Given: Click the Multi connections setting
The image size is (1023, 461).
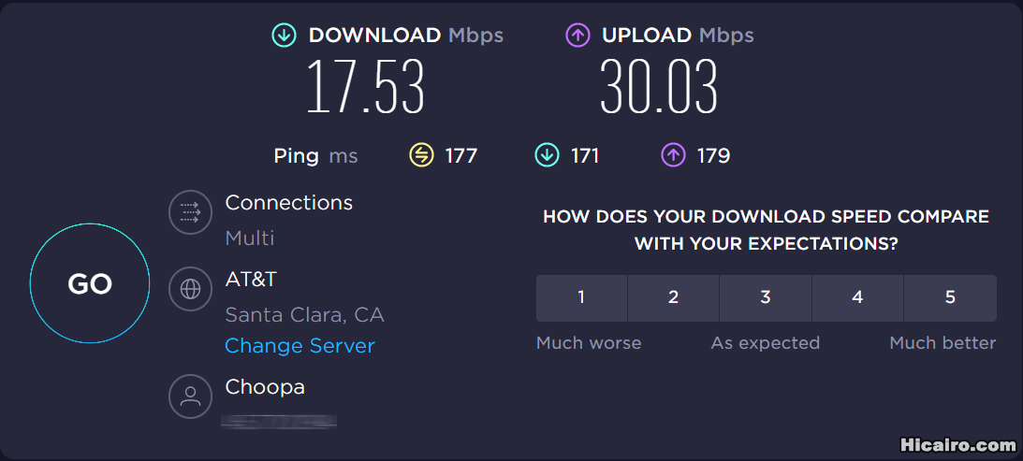Looking at the screenshot, I should coord(250,238).
